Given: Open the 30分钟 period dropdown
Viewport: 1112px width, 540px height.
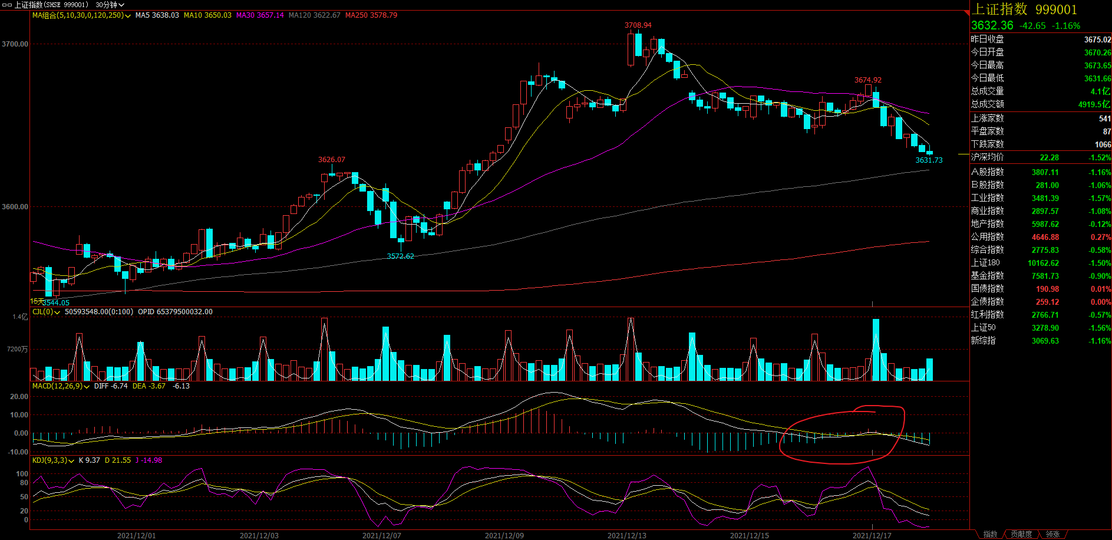Looking at the screenshot, I should tap(110, 5).
